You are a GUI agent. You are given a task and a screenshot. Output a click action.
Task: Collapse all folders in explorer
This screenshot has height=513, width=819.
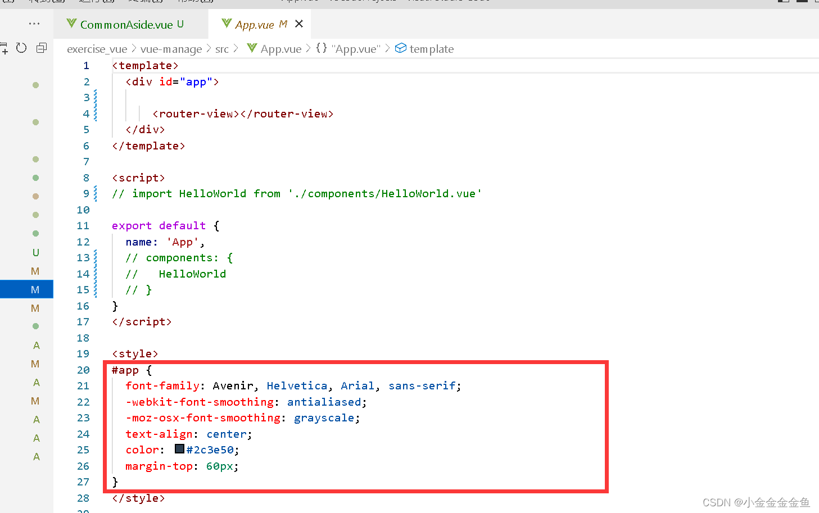tap(42, 48)
